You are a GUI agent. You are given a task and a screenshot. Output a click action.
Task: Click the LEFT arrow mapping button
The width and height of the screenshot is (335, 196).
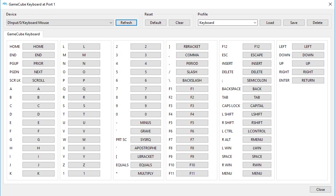click(308, 46)
